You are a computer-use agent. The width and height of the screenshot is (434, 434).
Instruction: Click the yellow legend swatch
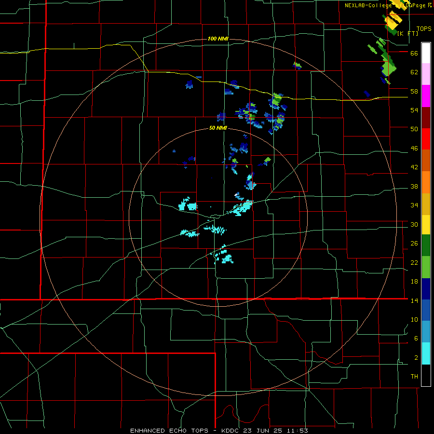click(x=426, y=225)
